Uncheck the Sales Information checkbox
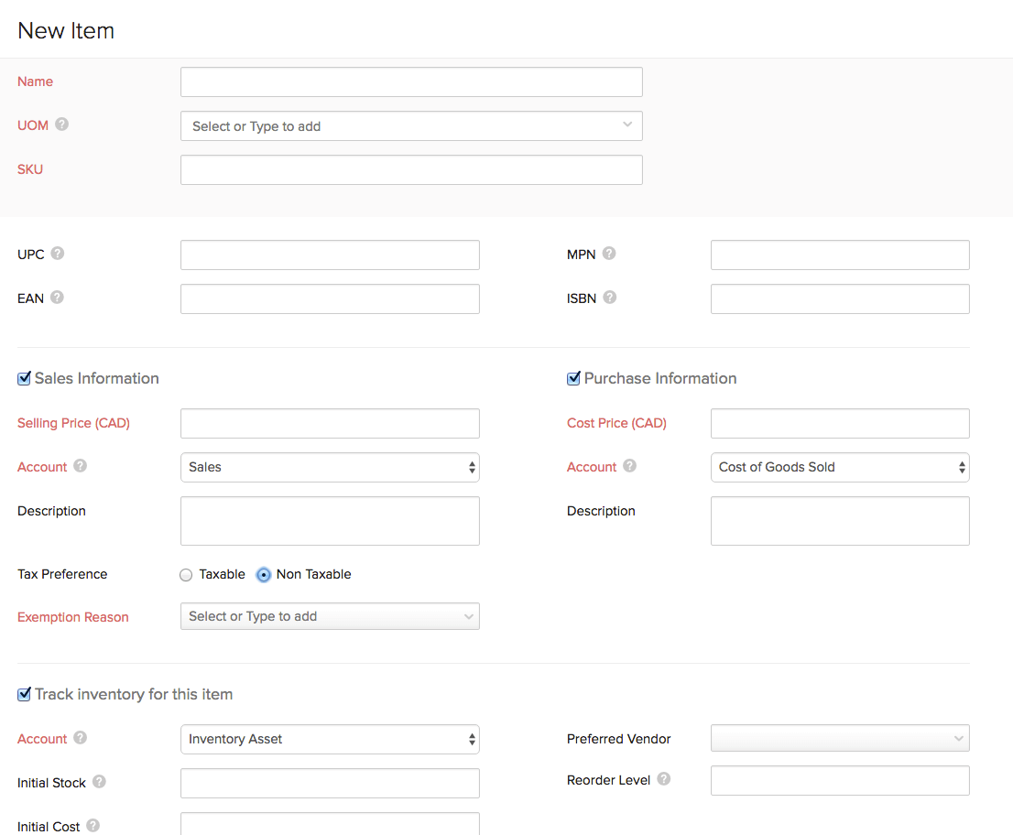Viewport: 1013px width, 835px height. pos(24,379)
